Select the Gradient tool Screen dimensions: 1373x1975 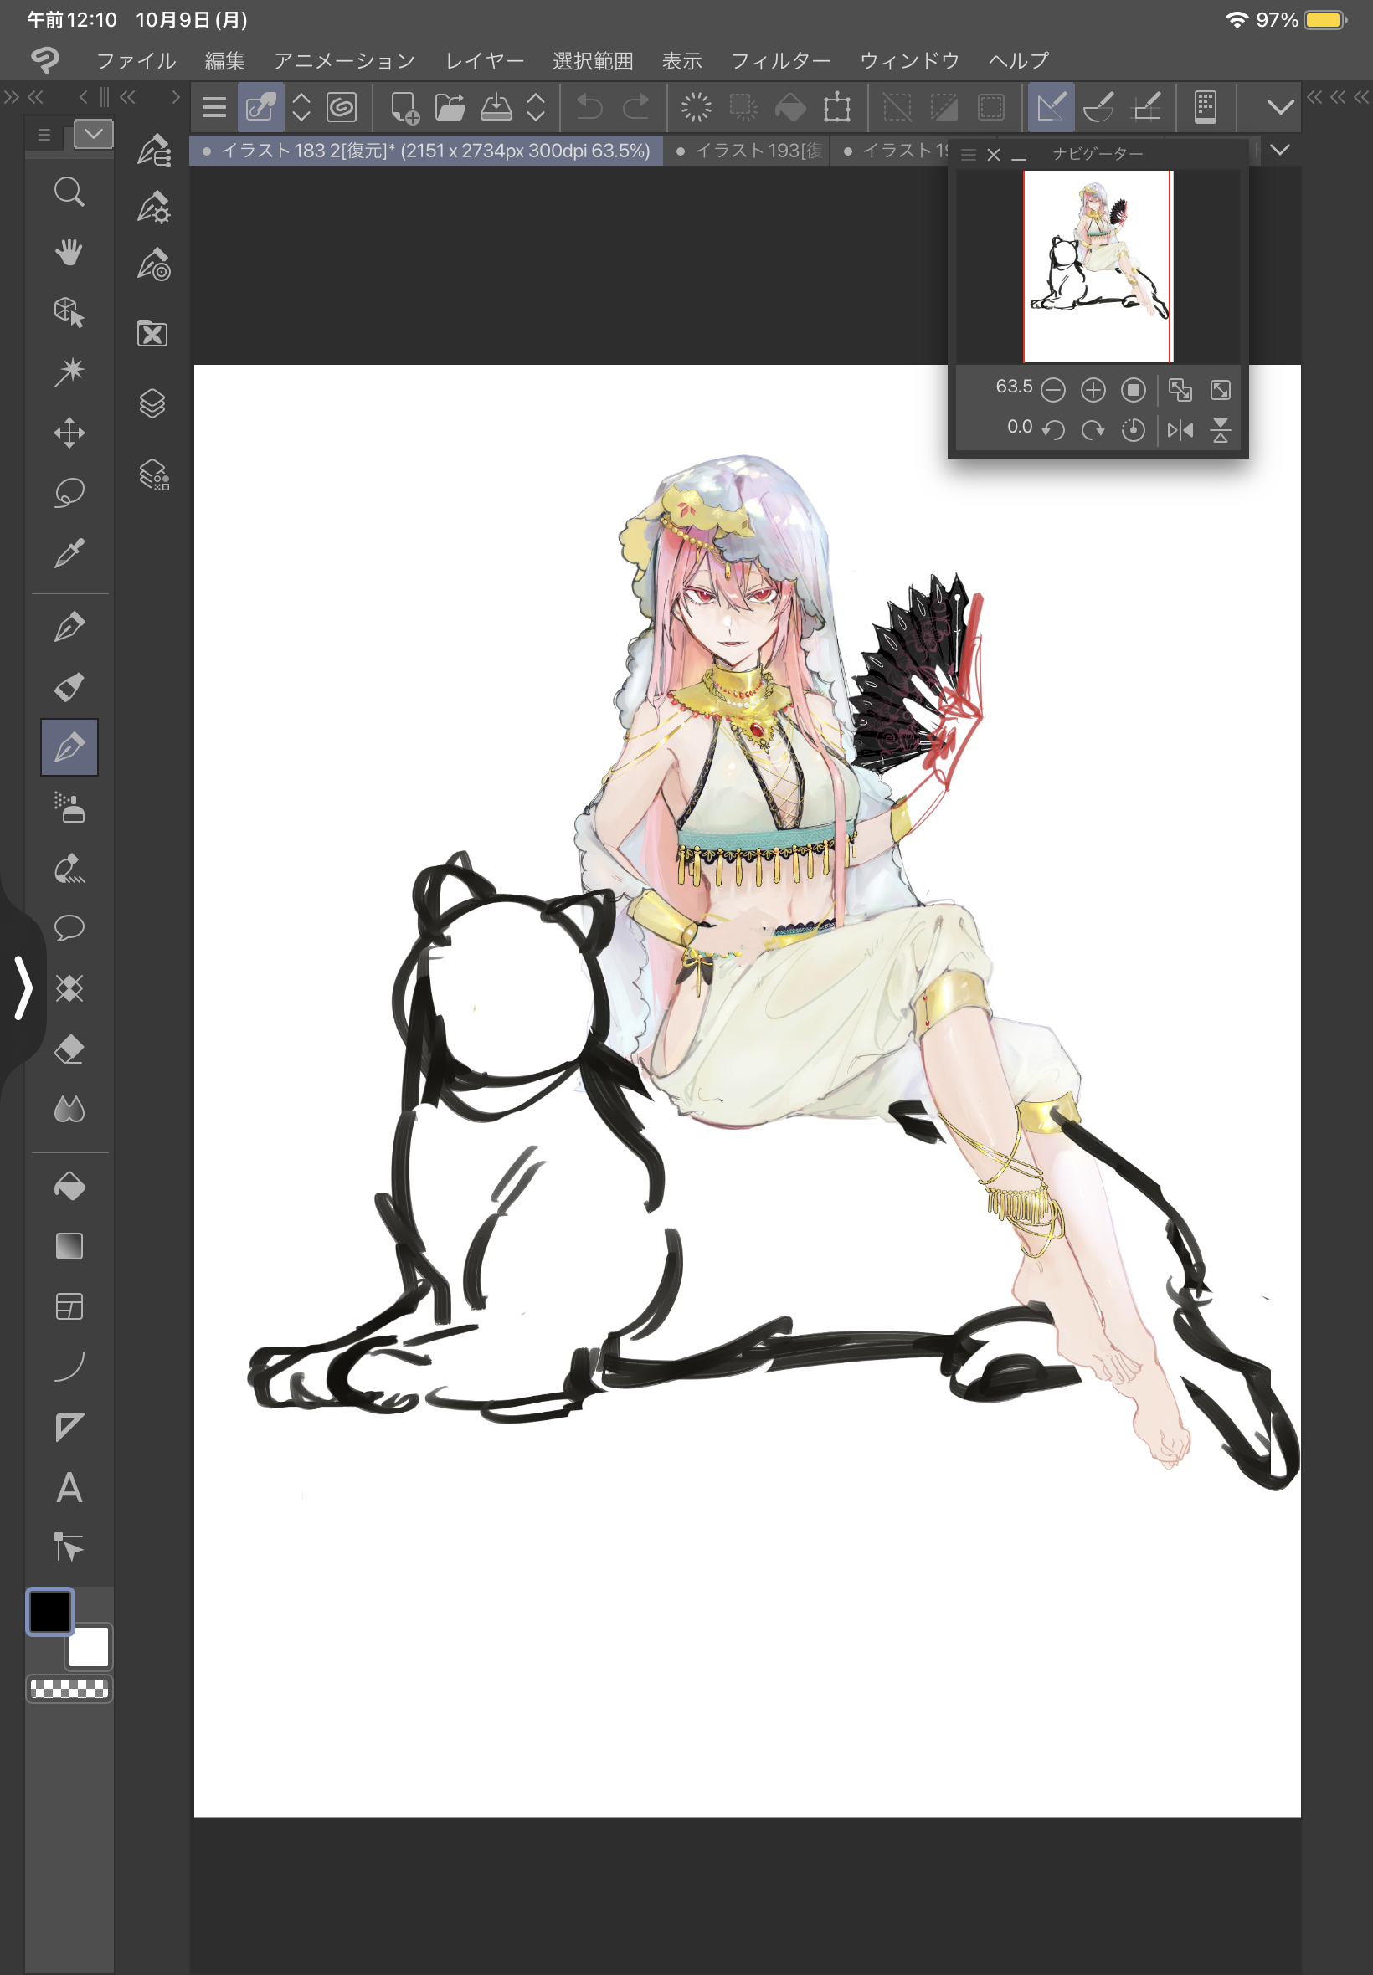point(69,1247)
